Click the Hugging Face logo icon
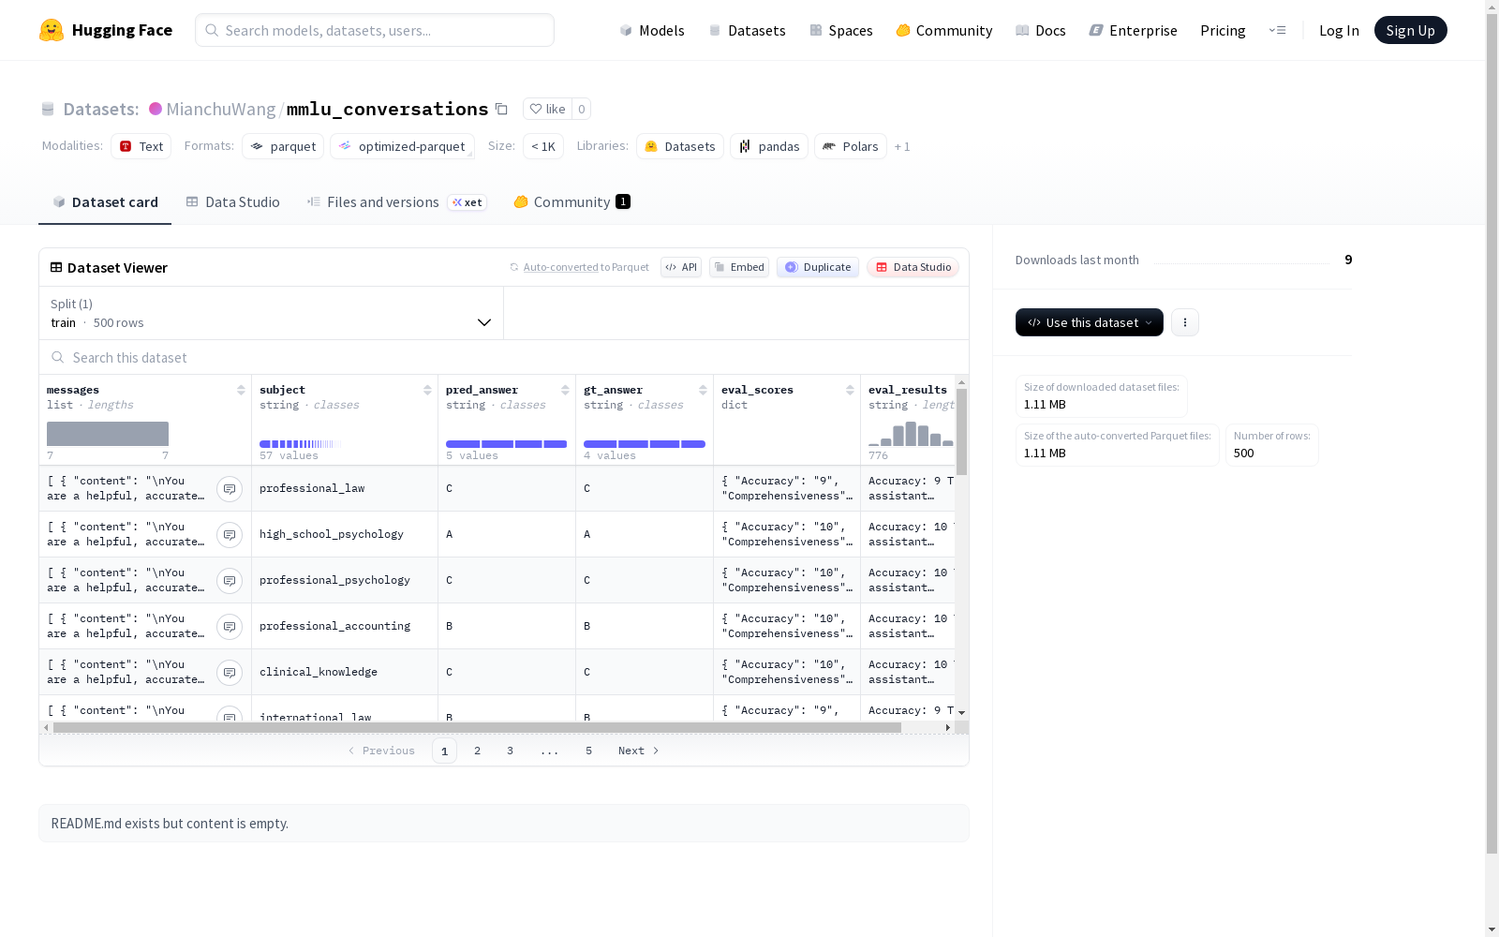Screen dimensions: 1499x937 52,30
